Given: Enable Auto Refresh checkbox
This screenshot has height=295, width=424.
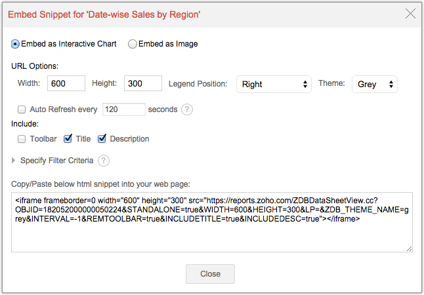Looking at the screenshot, I should [22, 109].
